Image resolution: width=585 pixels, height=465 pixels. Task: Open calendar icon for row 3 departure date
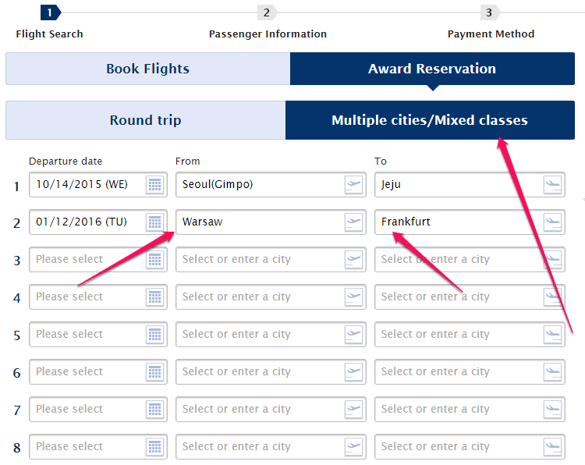click(155, 260)
